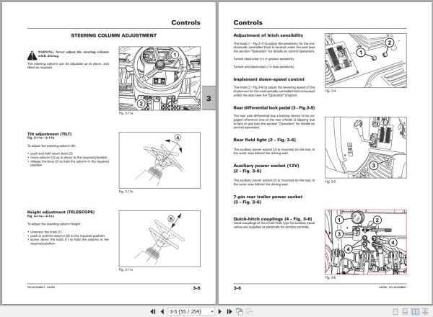Go to the first page
This screenshot has height=317, width=433.
(x=153, y=311)
